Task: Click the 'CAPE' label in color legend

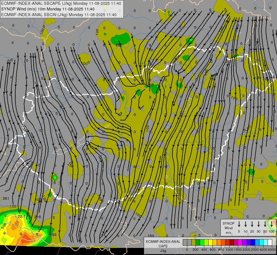Action: (x=163, y=246)
